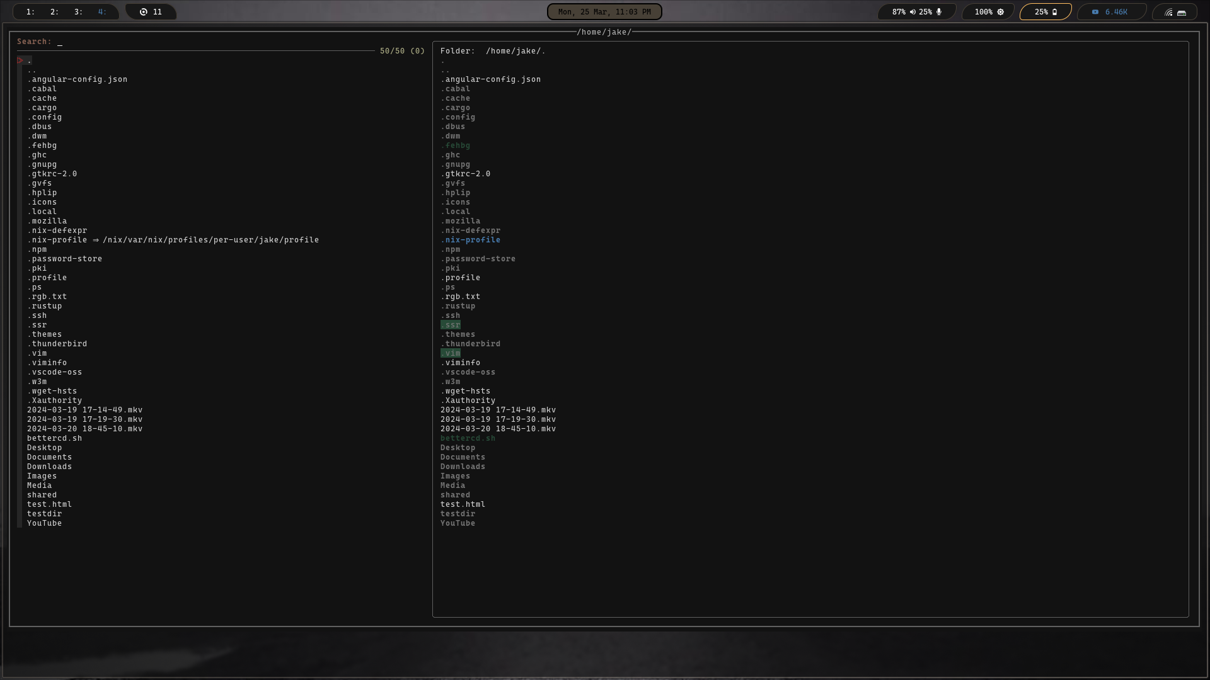This screenshot has height=680, width=1210.
Task: Switch to workspace 1 tag
Action: pos(30,12)
